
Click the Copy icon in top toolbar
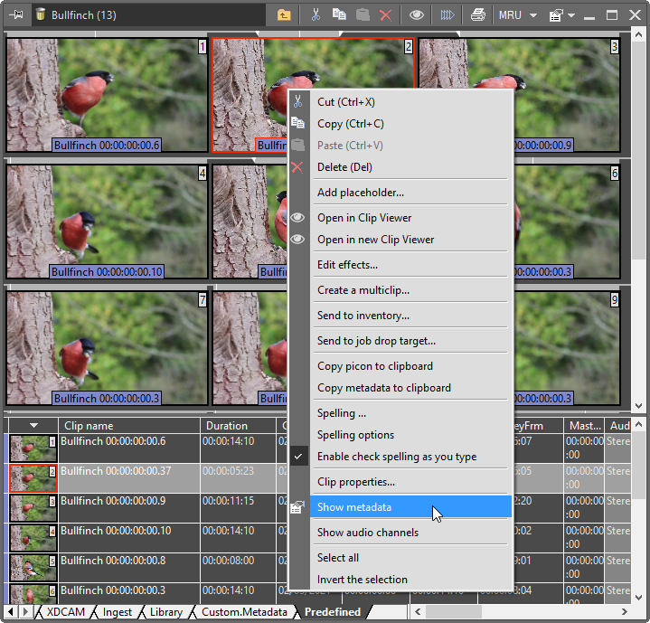click(x=339, y=15)
